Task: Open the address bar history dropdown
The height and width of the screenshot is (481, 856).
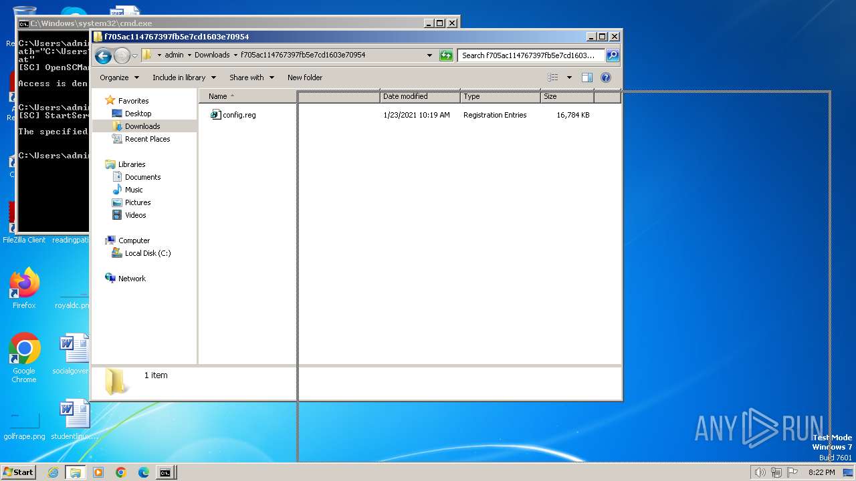Action: 429,55
